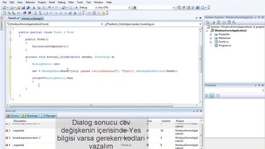
Task: Open Object Browser toolbar icon
Action: pos(188,7)
